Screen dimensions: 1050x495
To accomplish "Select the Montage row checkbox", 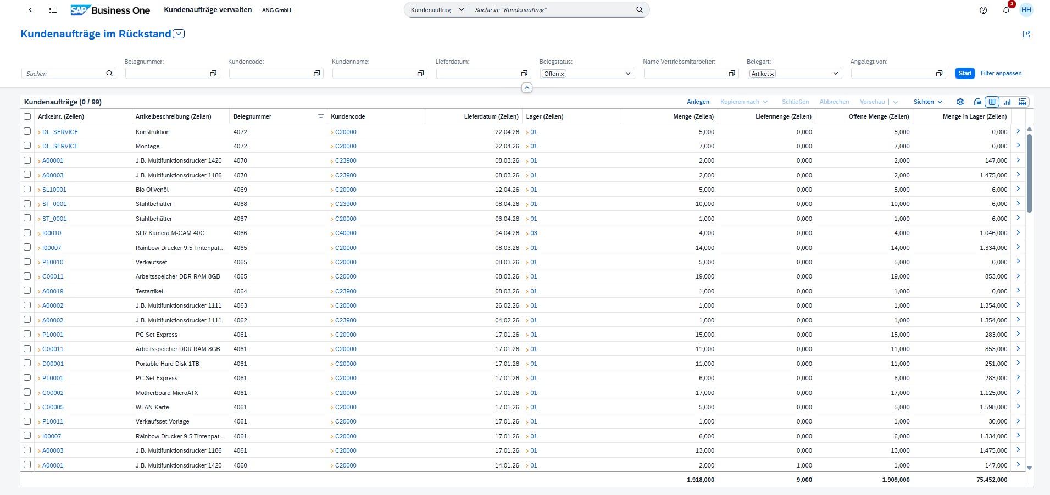I will (x=27, y=146).
